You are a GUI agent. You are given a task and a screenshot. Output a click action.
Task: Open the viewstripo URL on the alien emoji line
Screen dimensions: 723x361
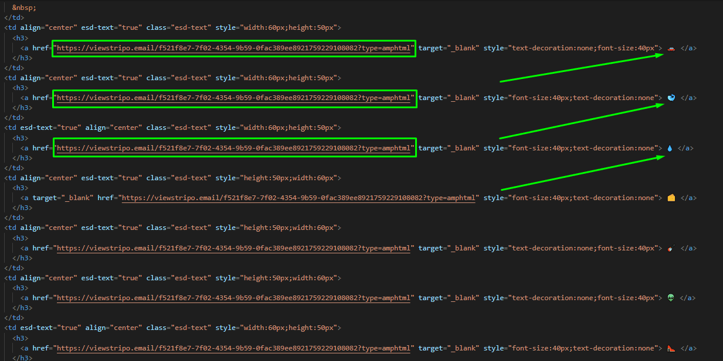click(233, 298)
